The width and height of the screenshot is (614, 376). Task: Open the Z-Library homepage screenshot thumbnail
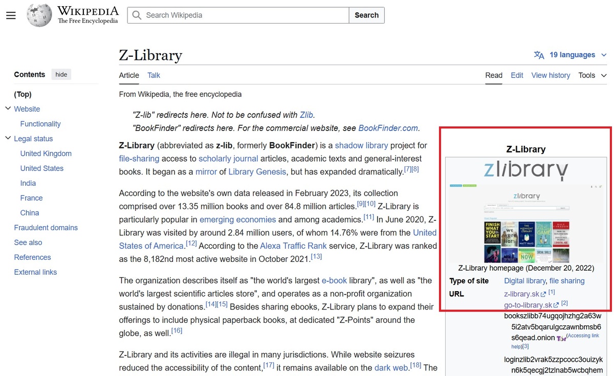click(526, 224)
